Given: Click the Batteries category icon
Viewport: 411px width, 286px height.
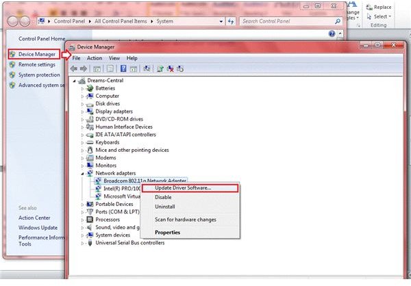Looking at the screenshot, I should [x=90, y=88].
